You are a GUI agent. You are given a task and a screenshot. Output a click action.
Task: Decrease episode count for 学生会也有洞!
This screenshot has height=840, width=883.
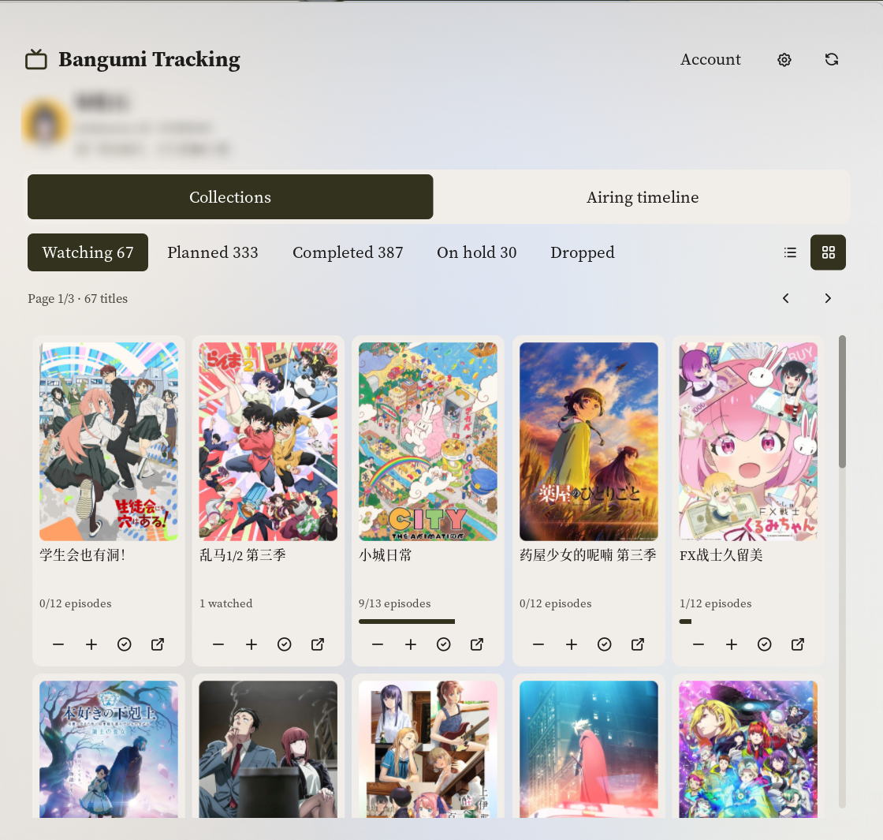tap(58, 644)
